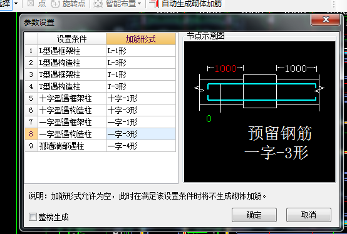Confirm with the 确定 button
The image size is (347, 234).
click(x=254, y=215)
